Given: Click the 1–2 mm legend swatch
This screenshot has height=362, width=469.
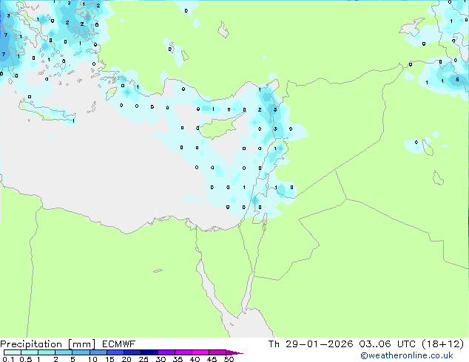Looking at the screenshot, I should (x=47, y=352).
